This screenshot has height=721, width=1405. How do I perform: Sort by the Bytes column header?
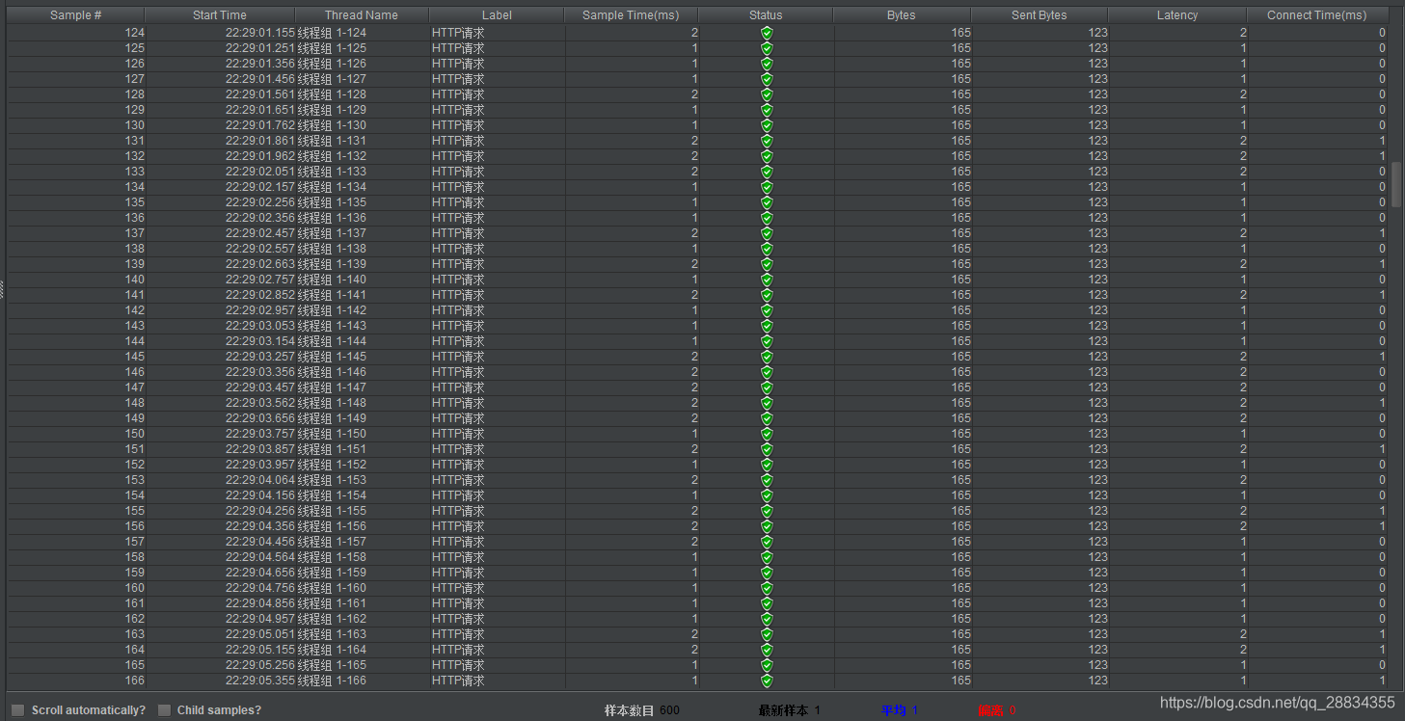pyautogui.click(x=902, y=15)
